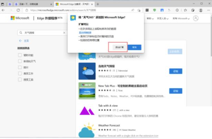Screen dimensions: 212x139
Task: Click the sign-in account circle icon
Action: point(195,18)
